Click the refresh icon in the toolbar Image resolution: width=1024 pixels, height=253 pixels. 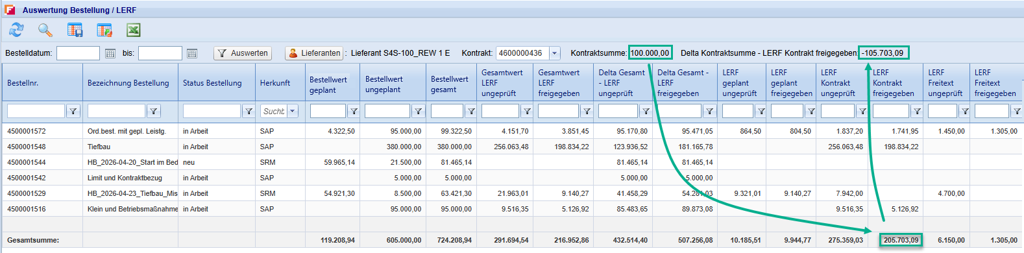click(16, 30)
